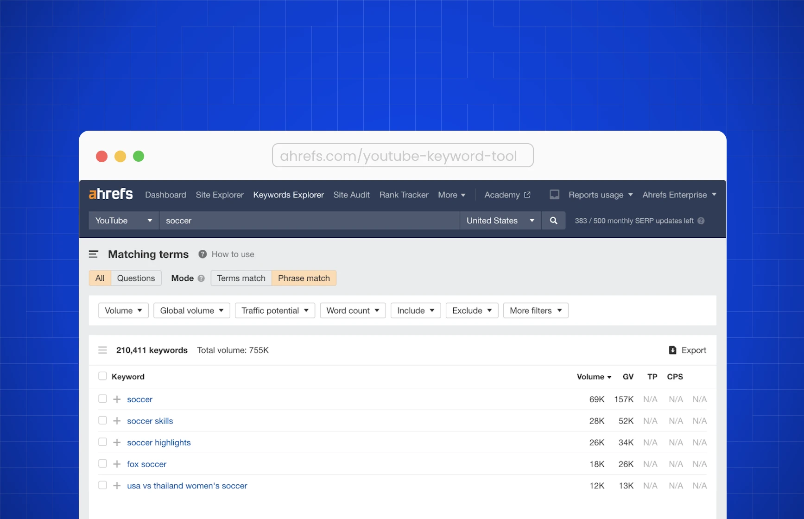Open Site Audit in top navigation

(x=351, y=195)
